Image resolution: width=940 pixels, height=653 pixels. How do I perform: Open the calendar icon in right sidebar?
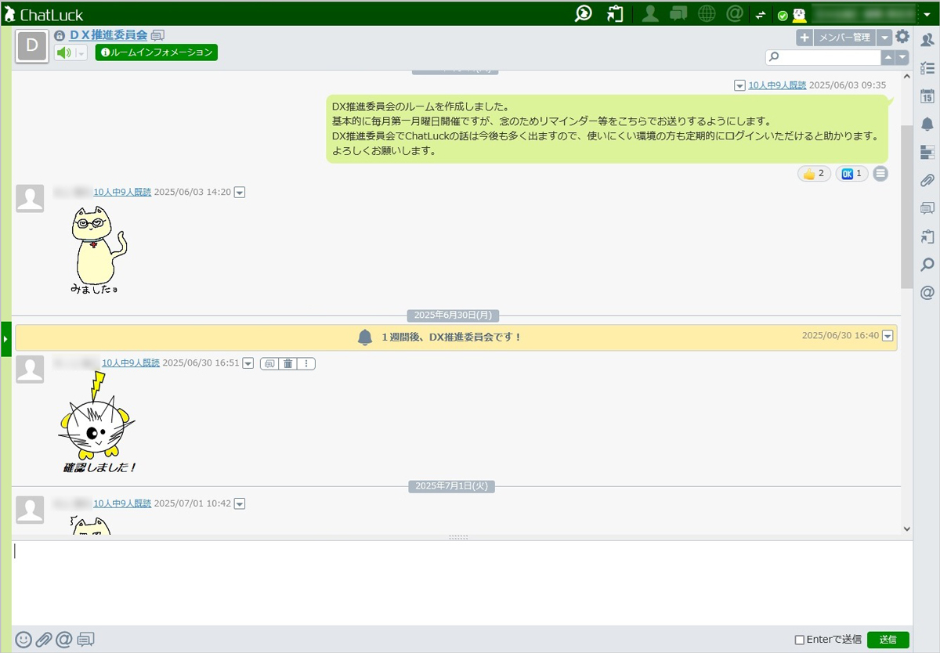[x=927, y=96]
